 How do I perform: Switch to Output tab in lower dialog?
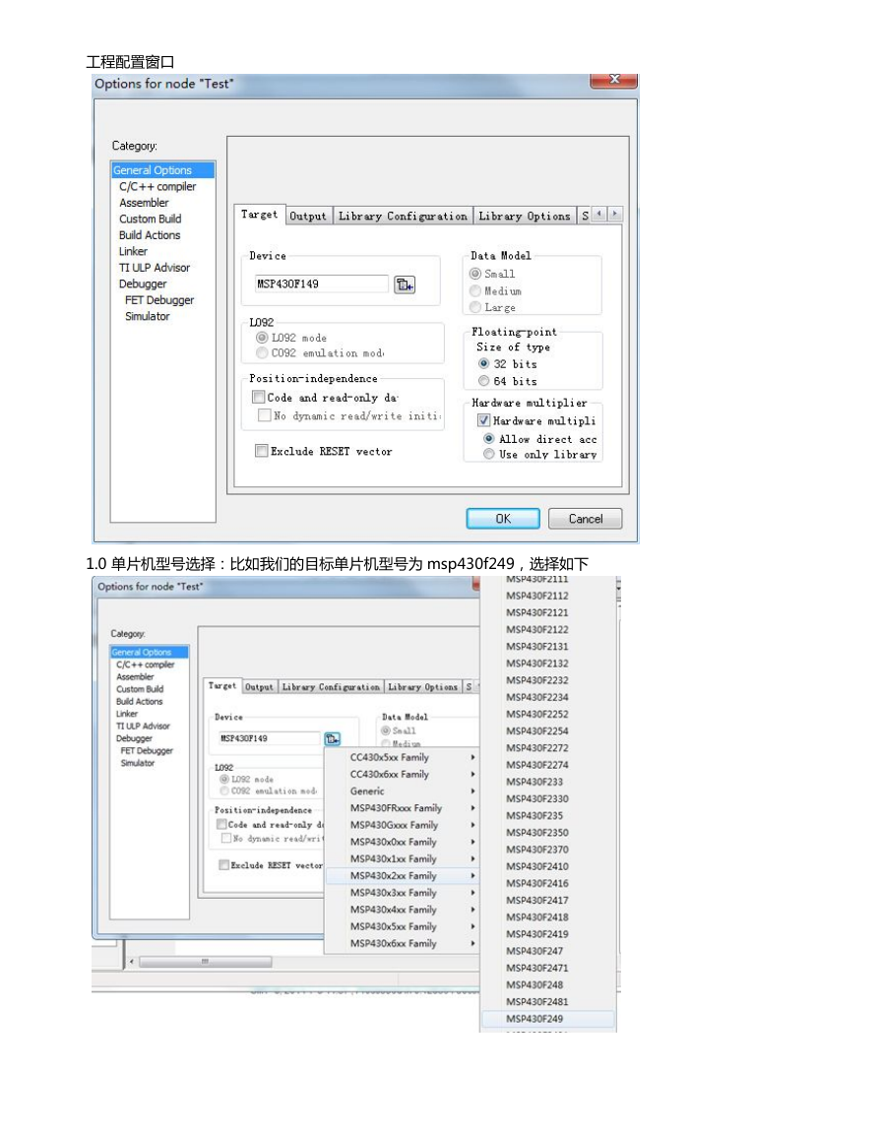(259, 687)
